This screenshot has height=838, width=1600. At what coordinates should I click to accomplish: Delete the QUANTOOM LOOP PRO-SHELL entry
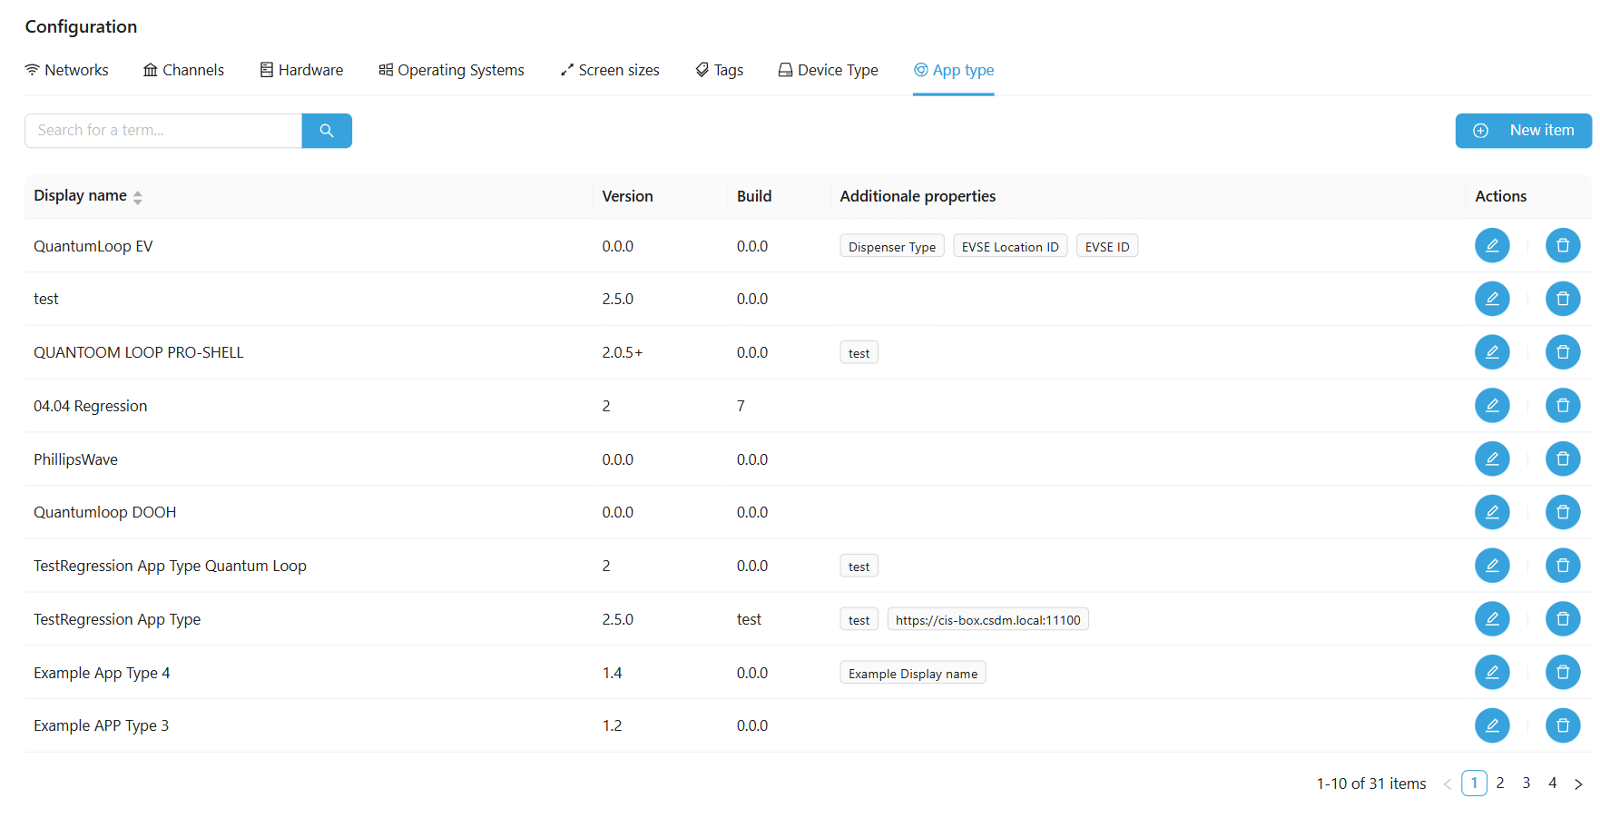pyautogui.click(x=1562, y=352)
